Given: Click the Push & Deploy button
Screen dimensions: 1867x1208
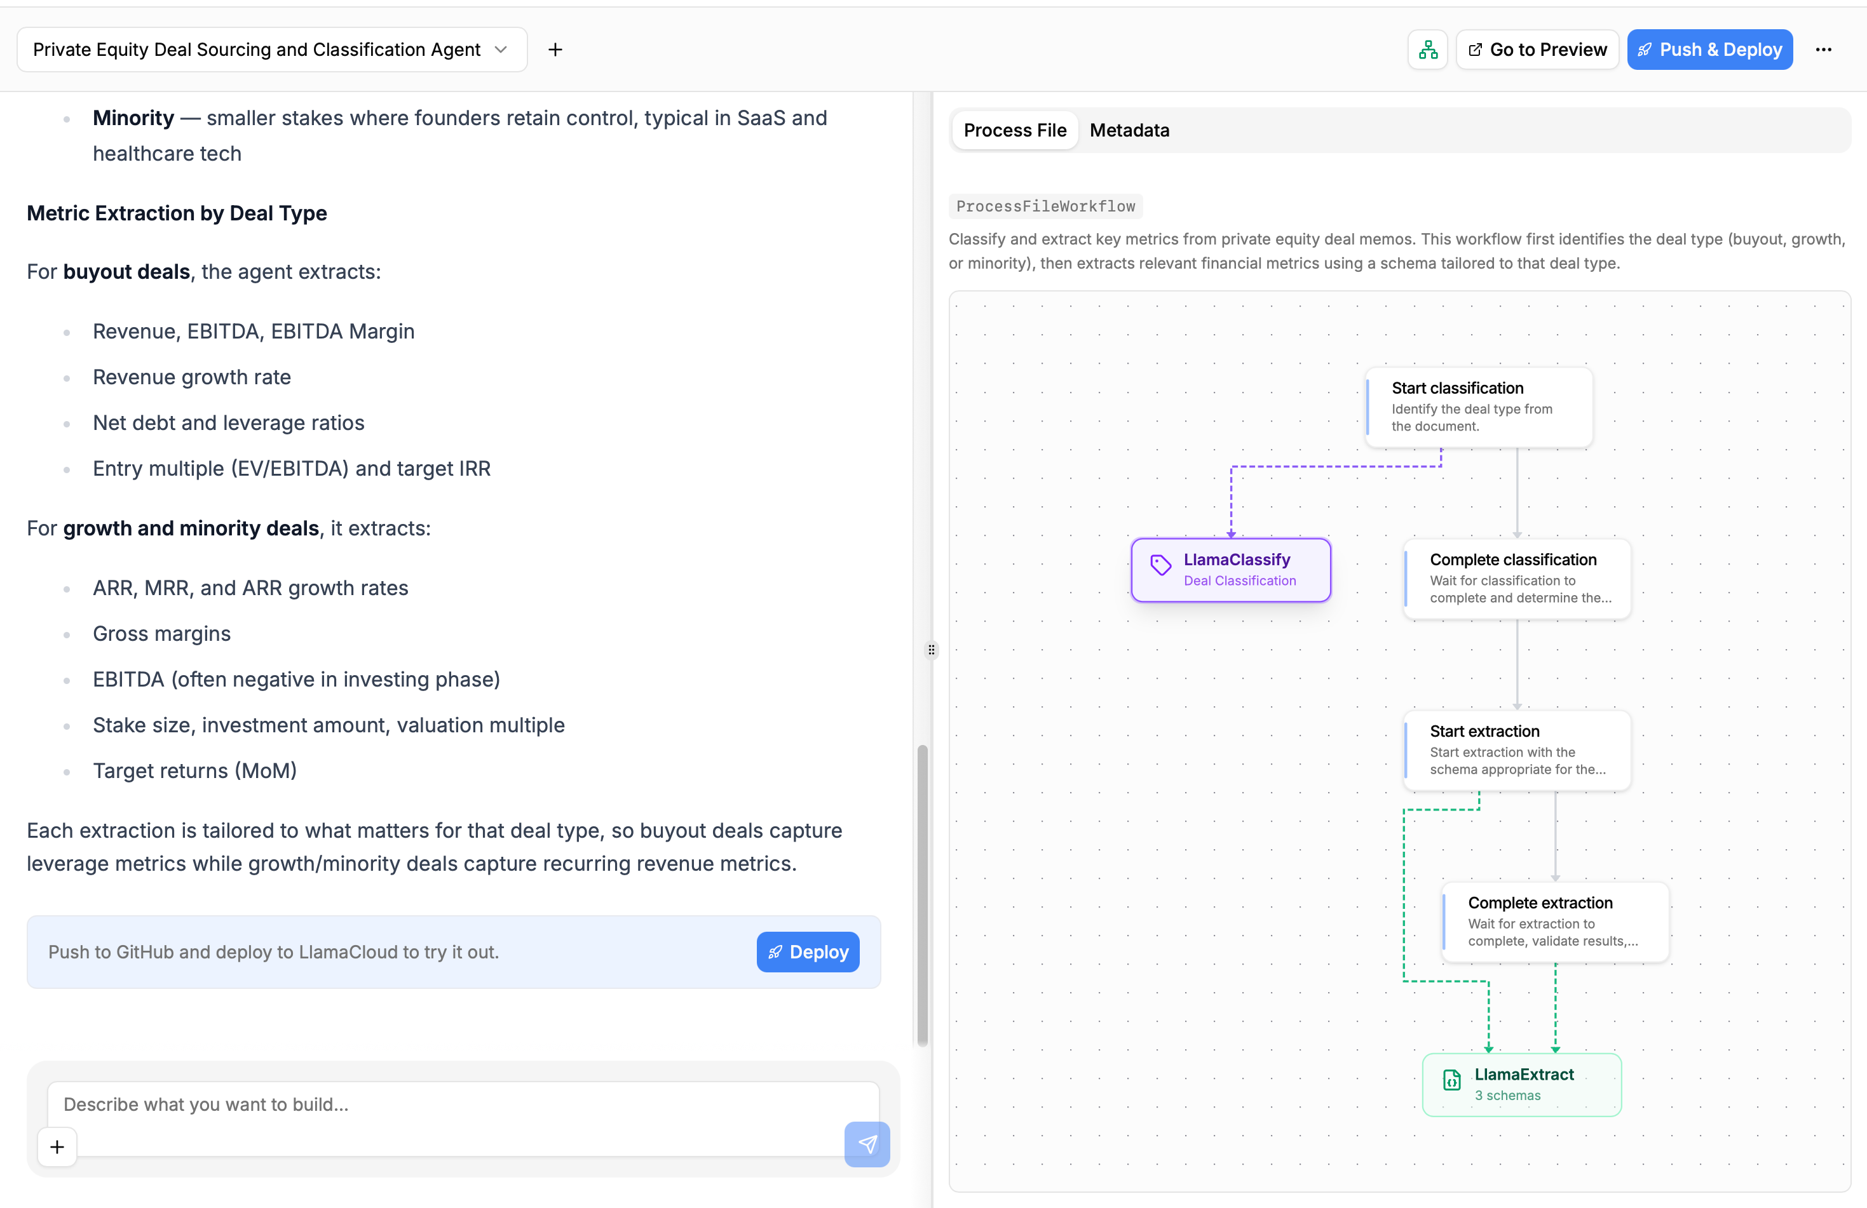Looking at the screenshot, I should (1709, 50).
